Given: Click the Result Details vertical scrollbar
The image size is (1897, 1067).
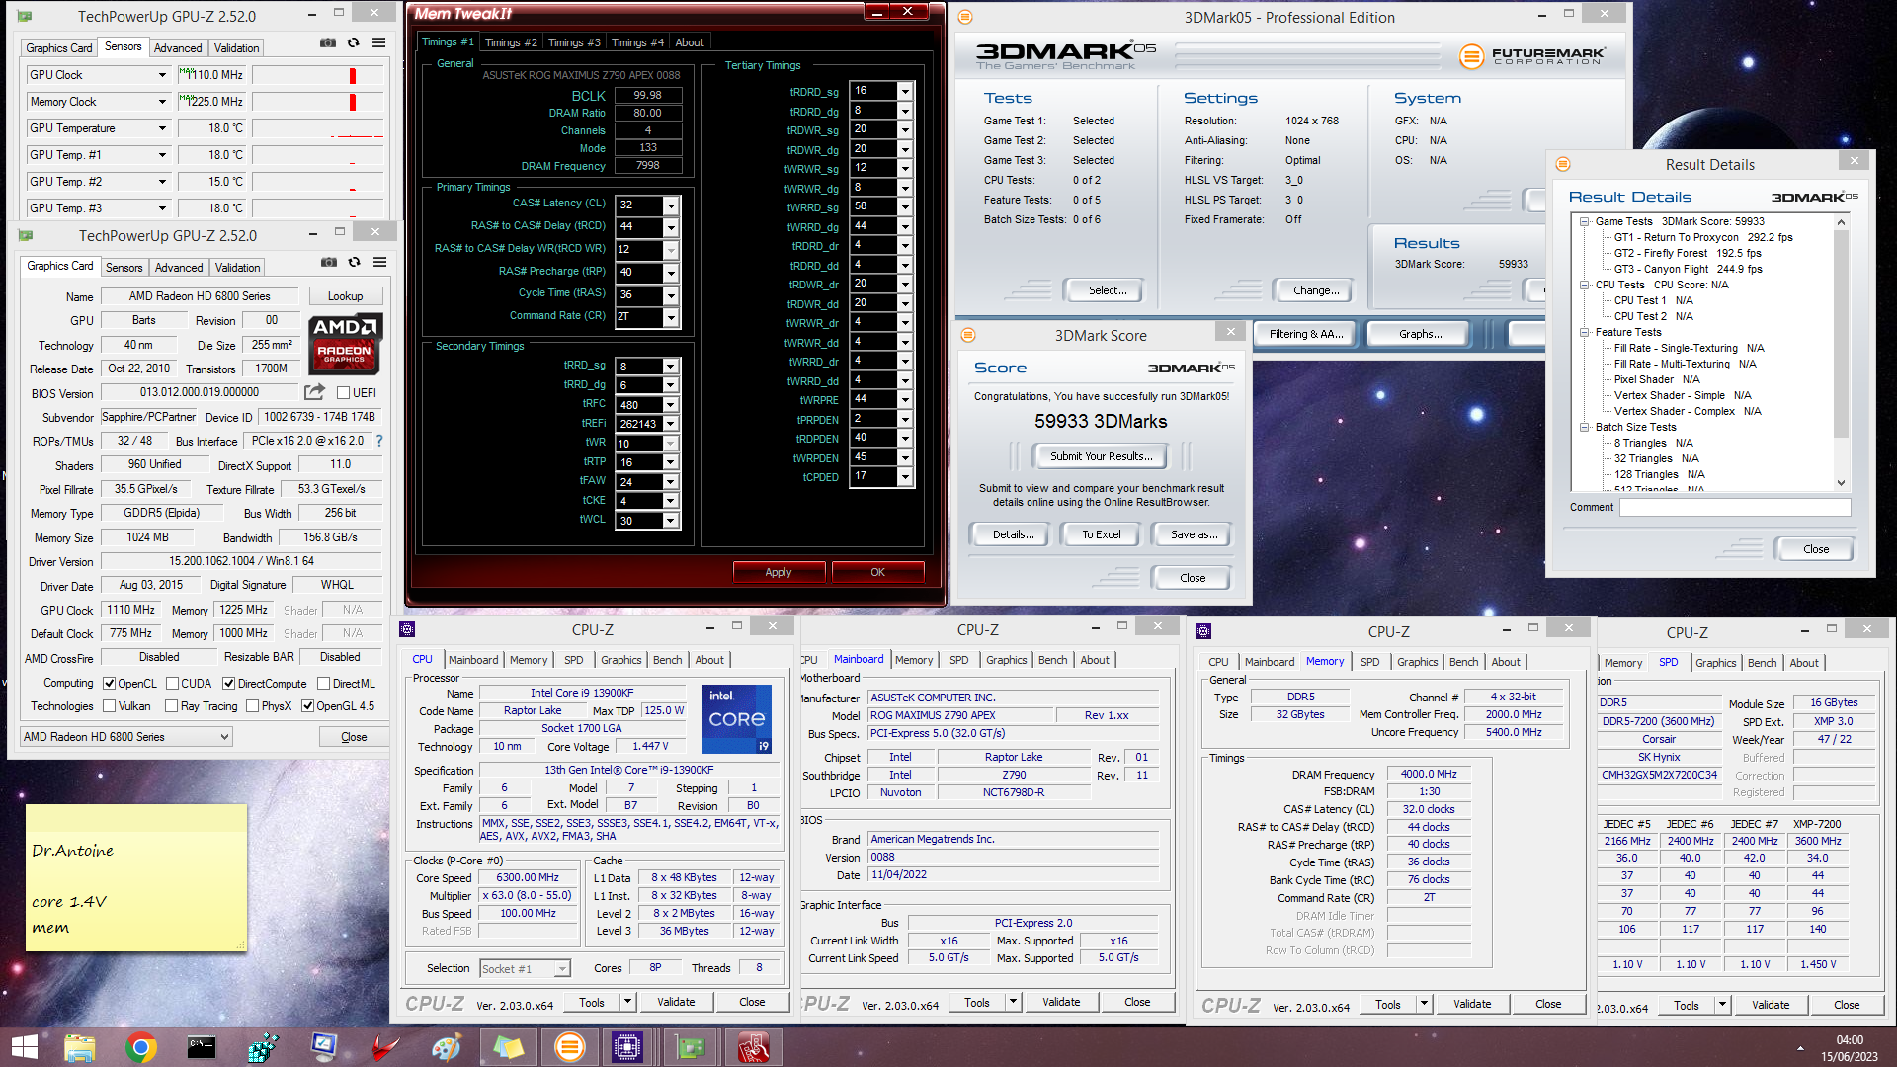Looking at the screenshot, I should [1841, 352].
